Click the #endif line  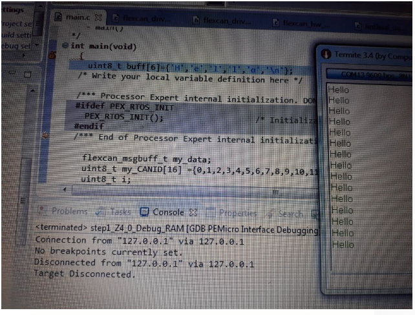89,126
